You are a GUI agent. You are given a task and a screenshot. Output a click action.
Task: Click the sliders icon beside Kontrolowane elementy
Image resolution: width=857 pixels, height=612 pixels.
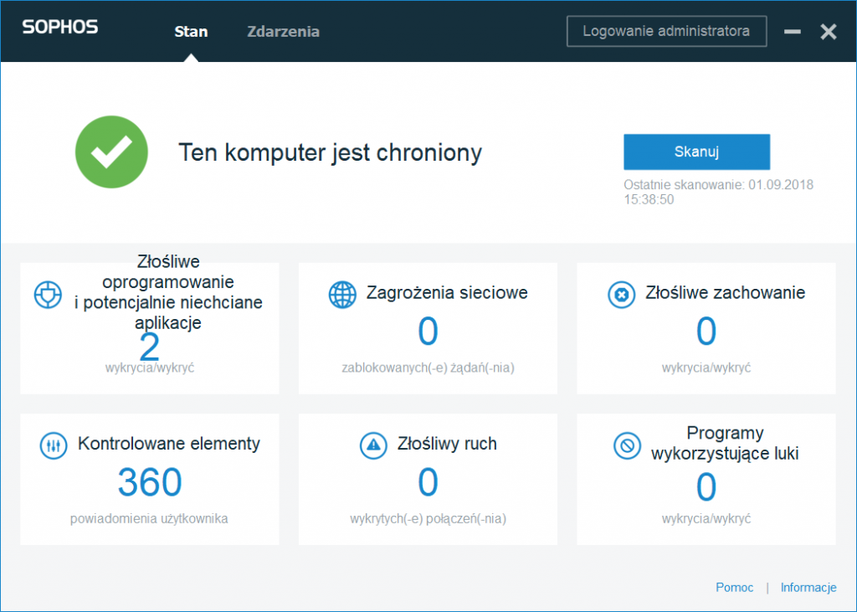click(x=52, y=444)
